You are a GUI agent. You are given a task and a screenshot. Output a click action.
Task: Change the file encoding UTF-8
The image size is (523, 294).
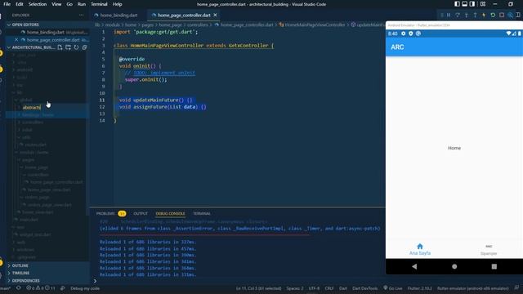point(314,288)
